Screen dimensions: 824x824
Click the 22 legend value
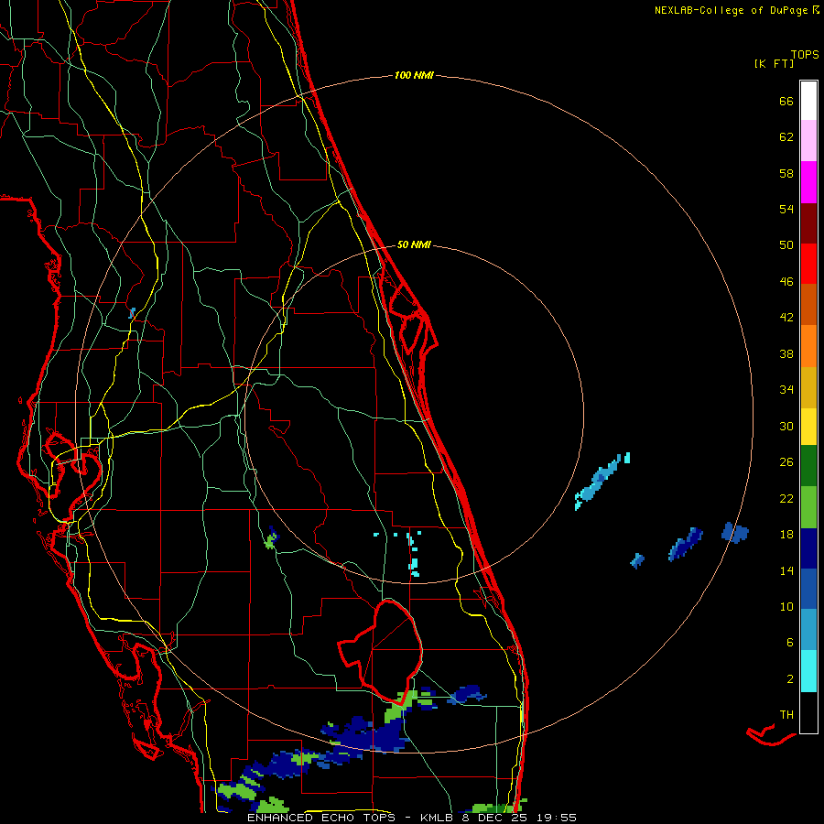[x=786, y=499]
